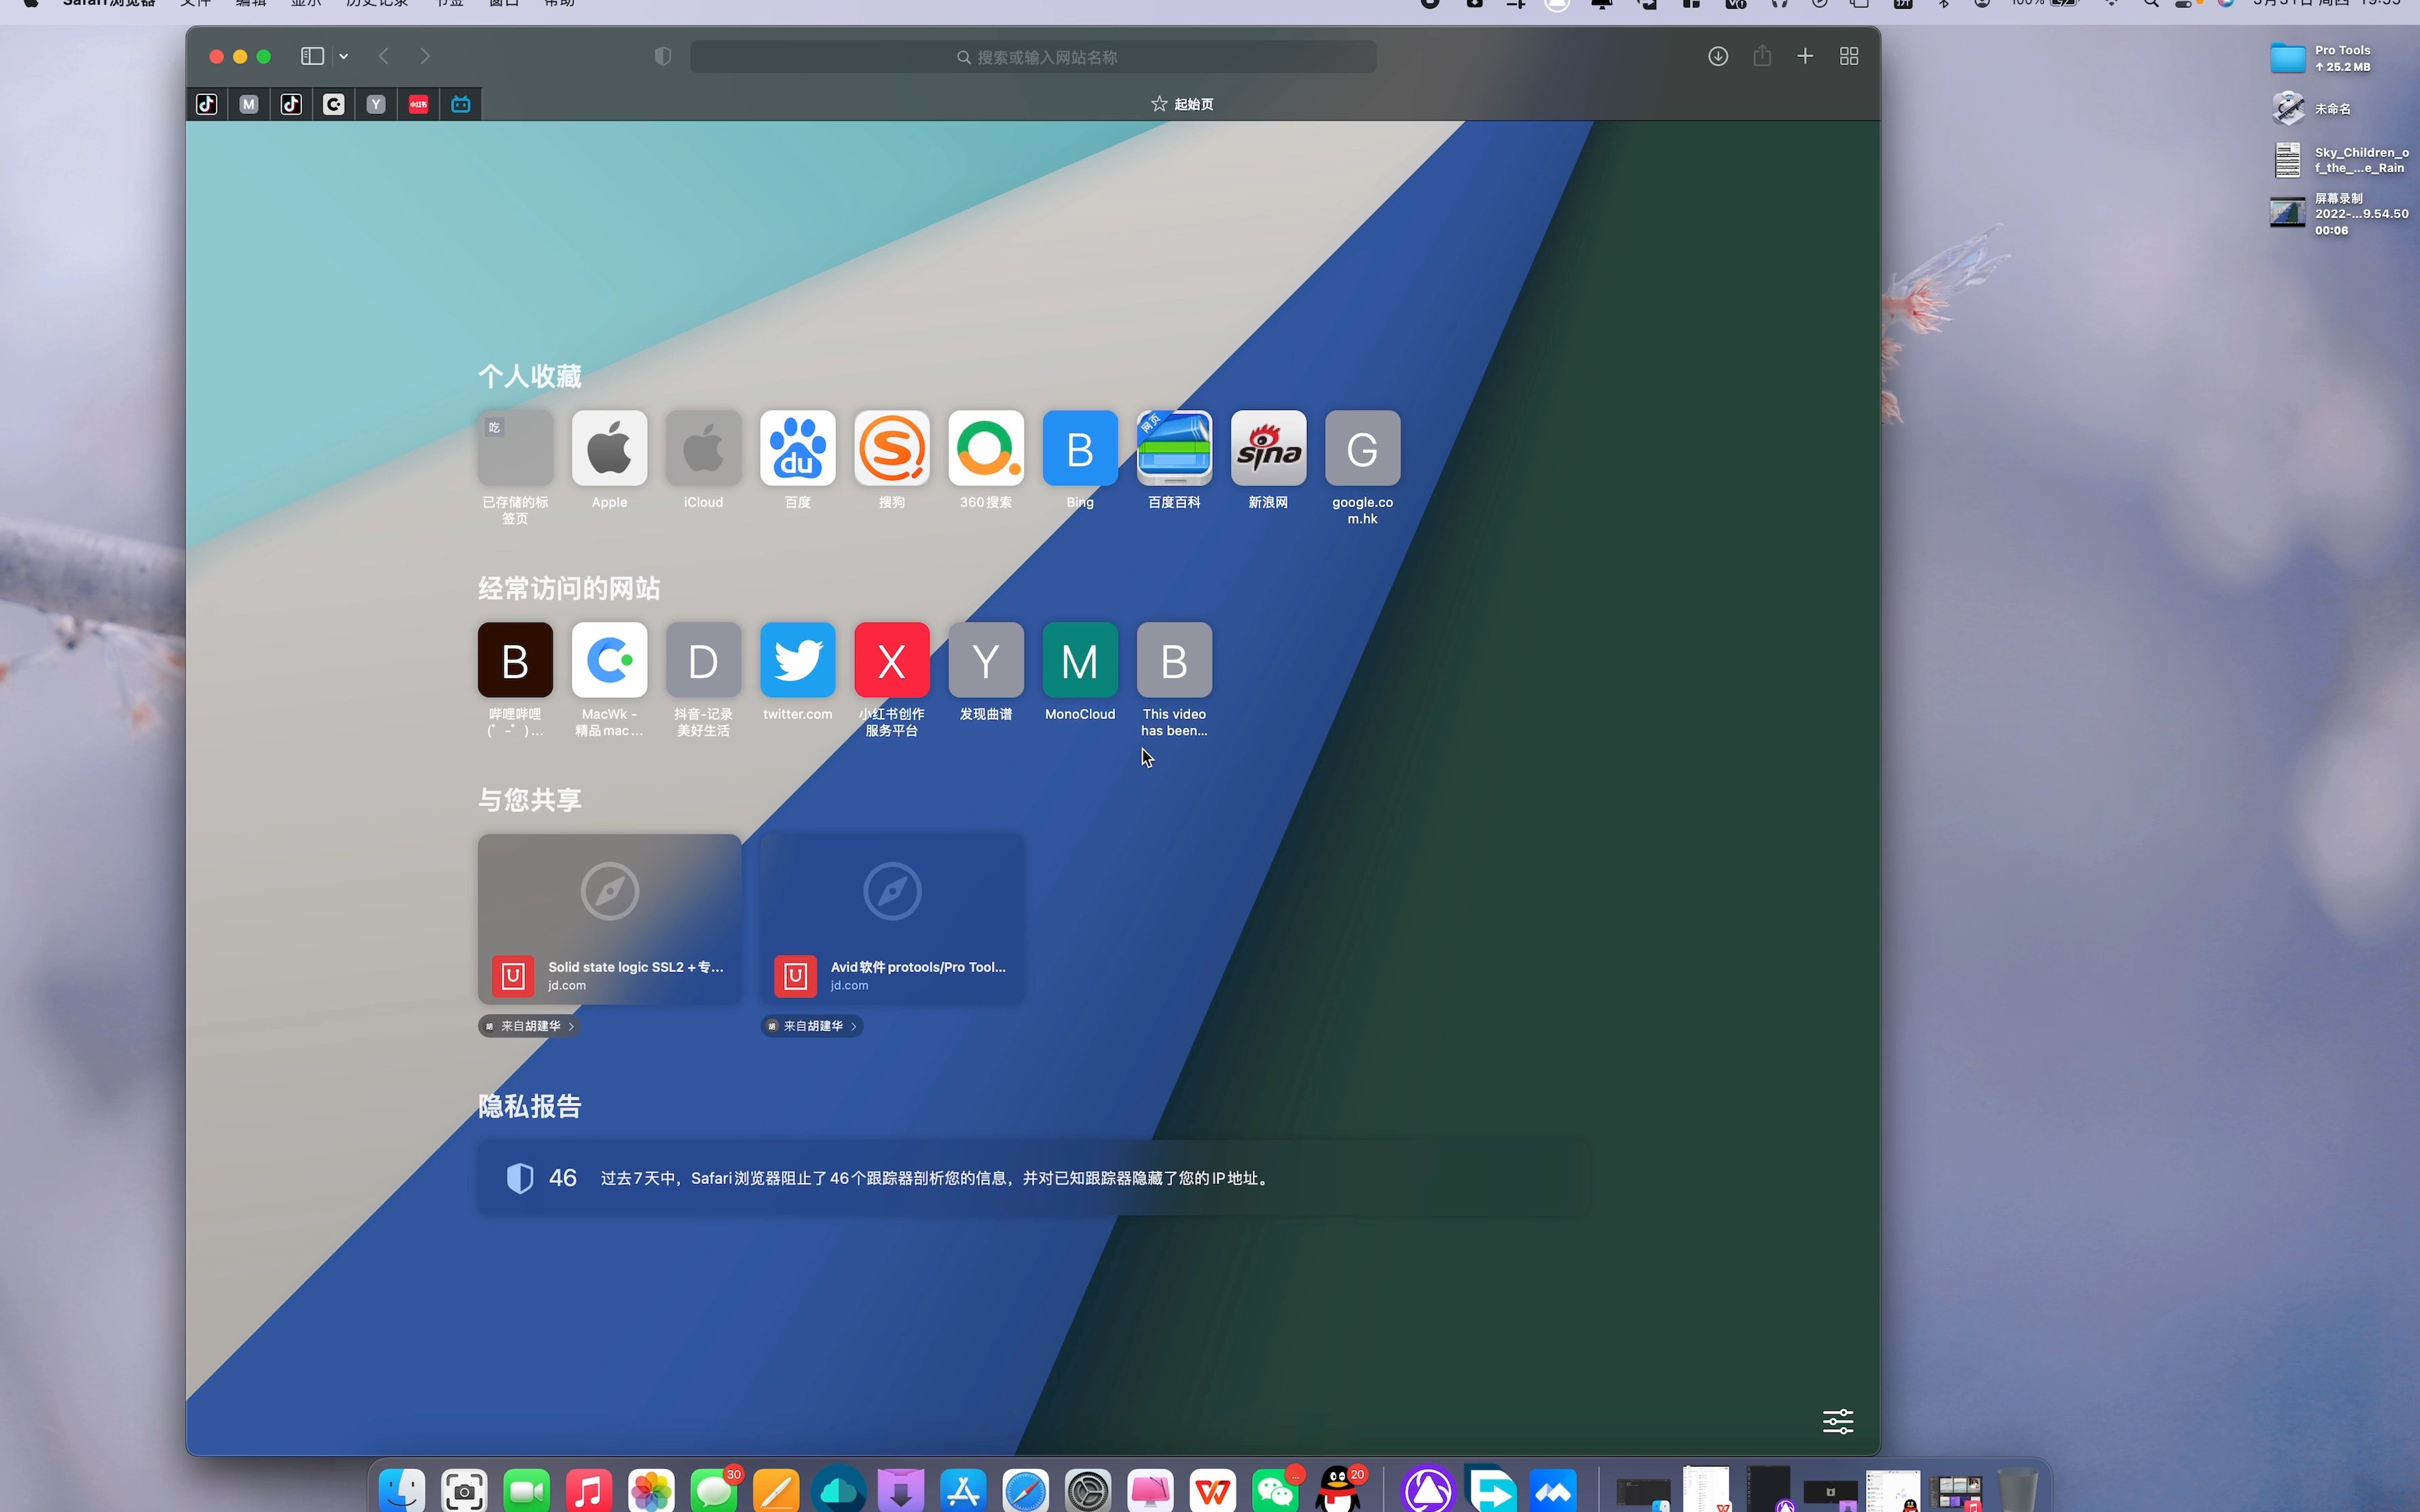This screenshot has width=2420, height=1512.
Task: Click 来自胡建华 label under first shared link
Action: (x=530, y=1026)
